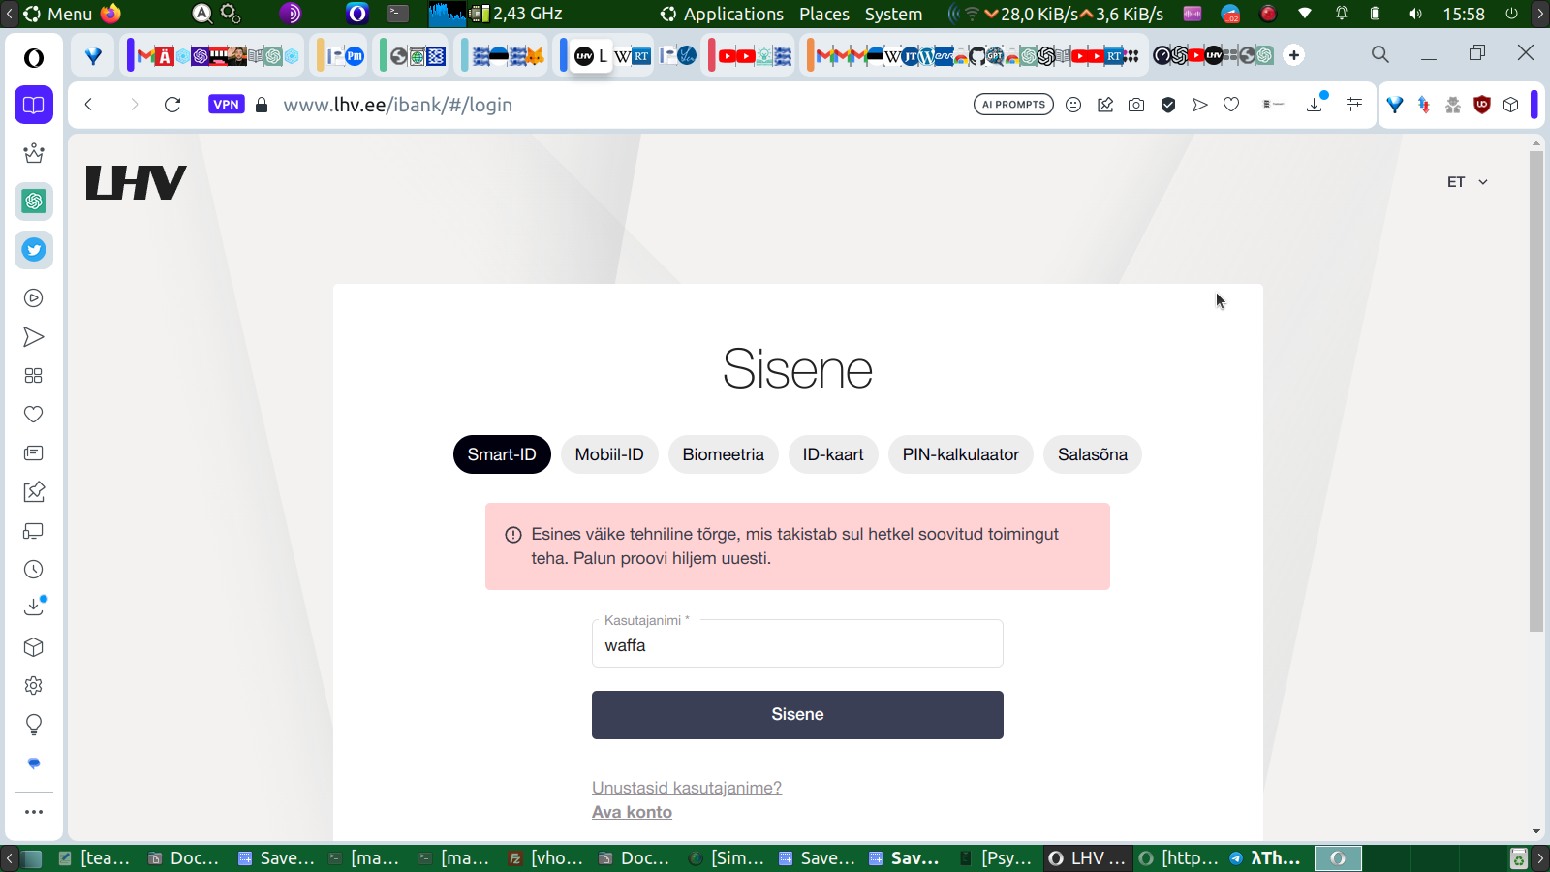Go back to the previous page
This screenshot has height=872, width=1550.
pyautogui.click(x=88, y=105)
